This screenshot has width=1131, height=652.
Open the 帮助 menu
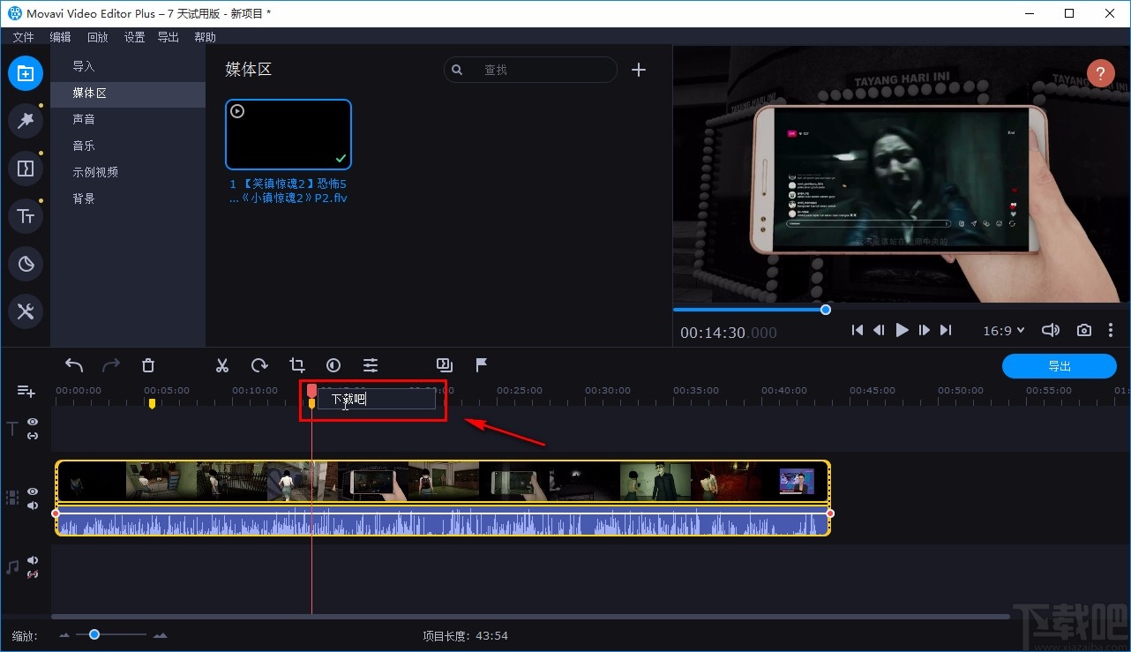point(205,37)
